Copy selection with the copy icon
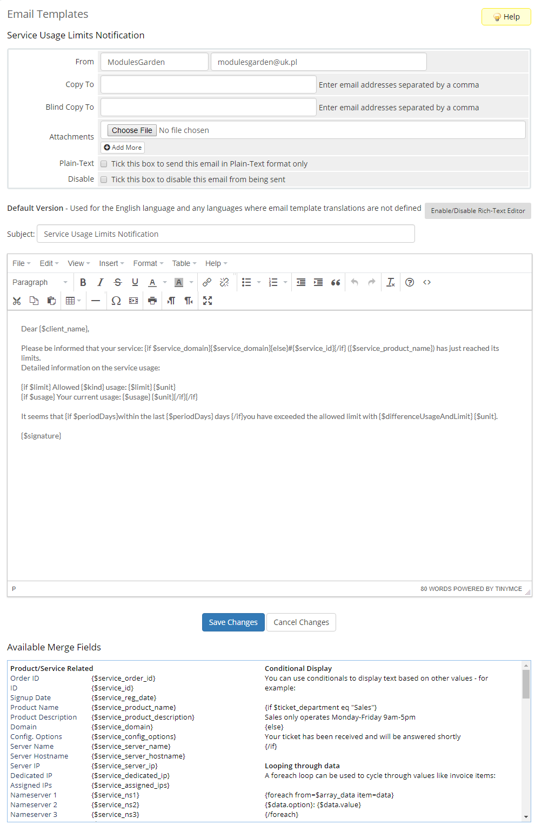535x838 pixels. (34, 301)
